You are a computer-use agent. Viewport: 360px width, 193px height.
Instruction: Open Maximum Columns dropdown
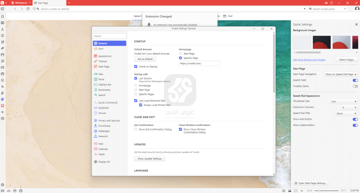click(349, 107)
